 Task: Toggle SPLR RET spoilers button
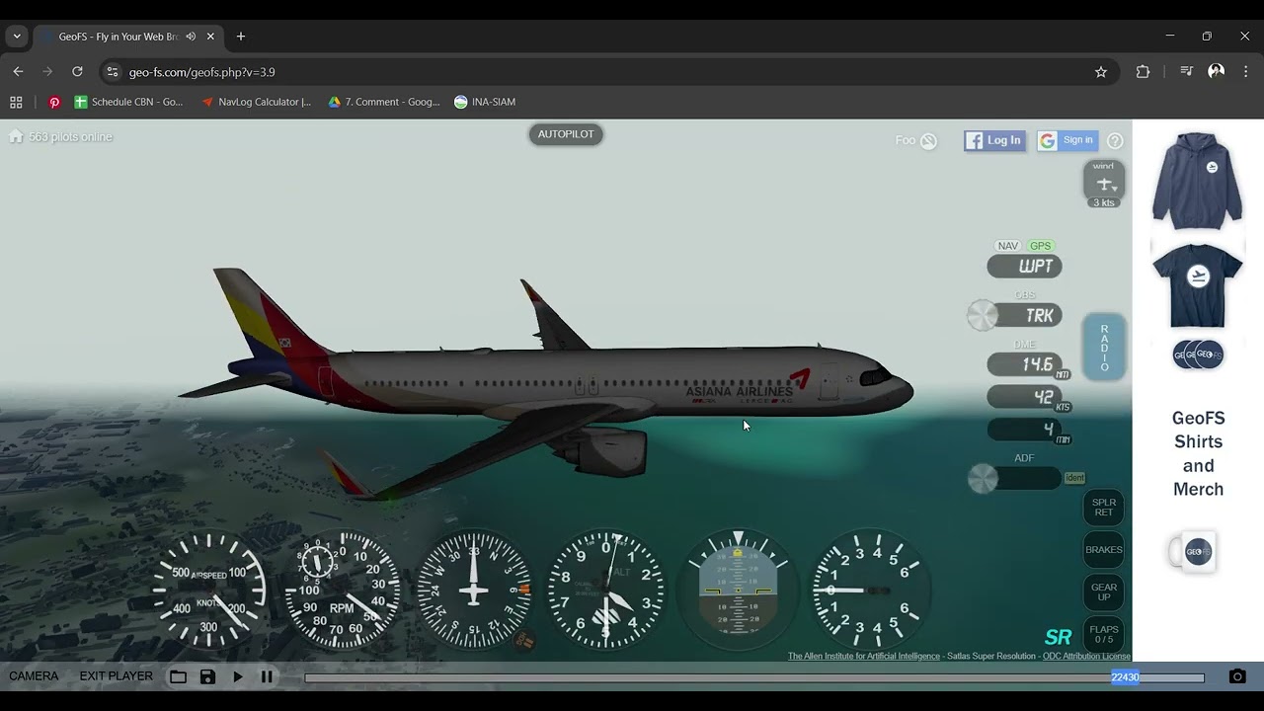(x=1104, y=508)
